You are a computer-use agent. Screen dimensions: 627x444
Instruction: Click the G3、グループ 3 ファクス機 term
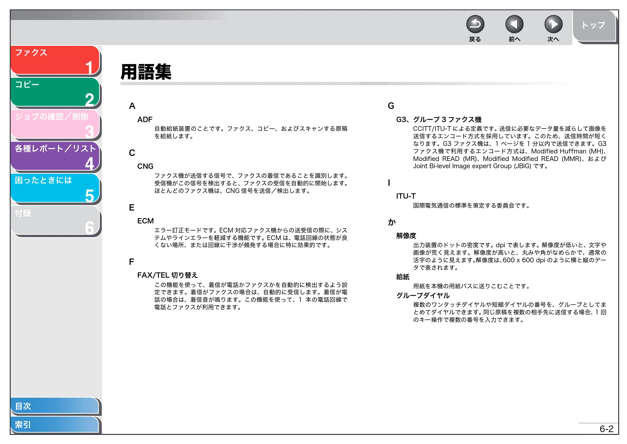[x=439, y=120]
